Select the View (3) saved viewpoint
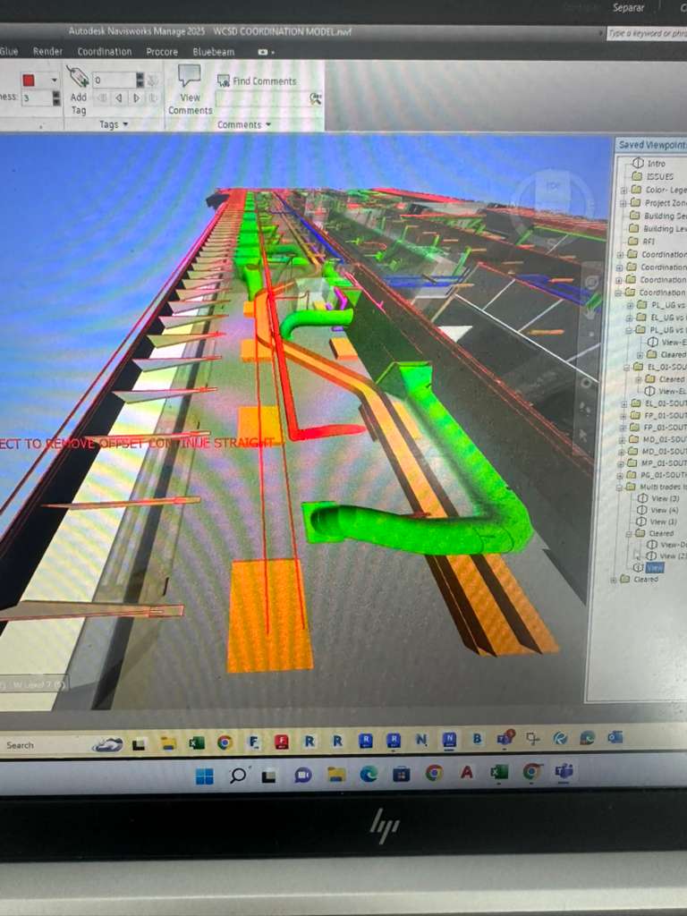This screenshot has width=687, height=916. pos(664,498)
